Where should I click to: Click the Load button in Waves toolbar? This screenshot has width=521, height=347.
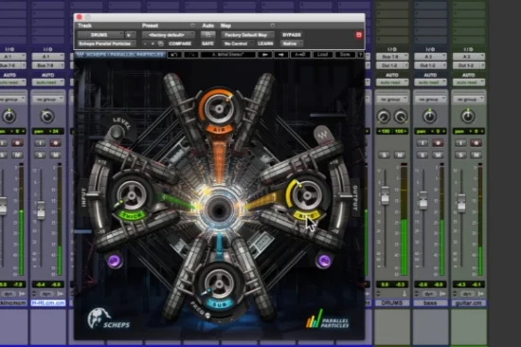tap(323, 55)
